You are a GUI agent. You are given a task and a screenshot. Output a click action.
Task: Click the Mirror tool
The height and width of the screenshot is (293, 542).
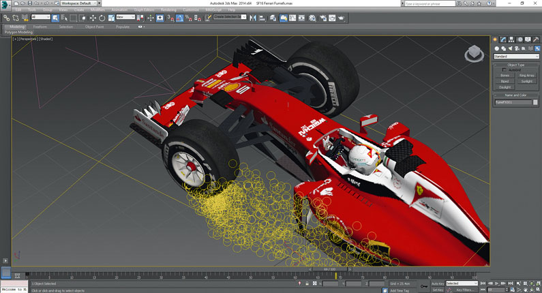[253, 18]
